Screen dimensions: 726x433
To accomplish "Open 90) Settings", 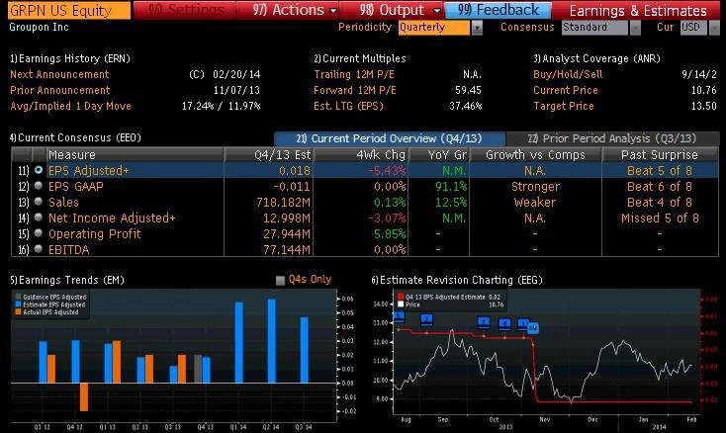I will coord(186,10).
